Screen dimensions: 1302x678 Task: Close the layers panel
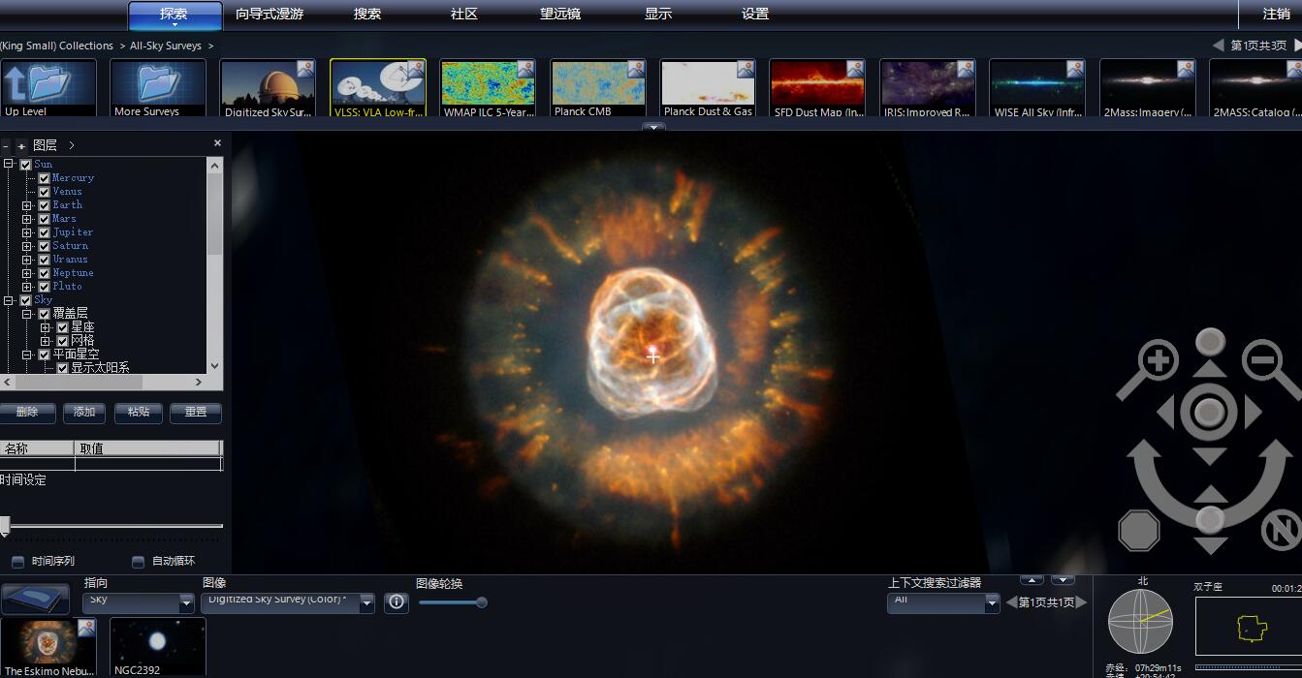point(217,143)
